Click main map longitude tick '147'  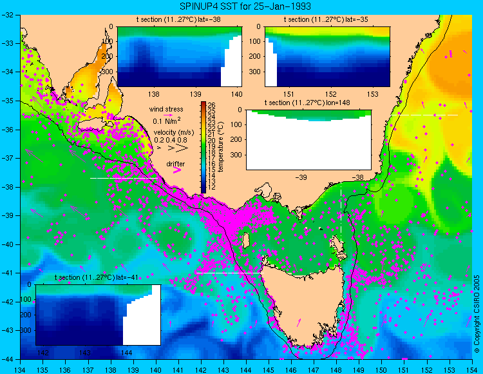click(313, 370)
